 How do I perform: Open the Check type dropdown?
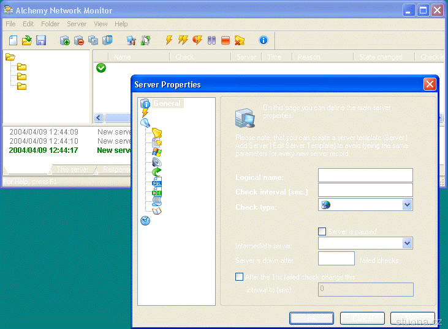point(407,205)
